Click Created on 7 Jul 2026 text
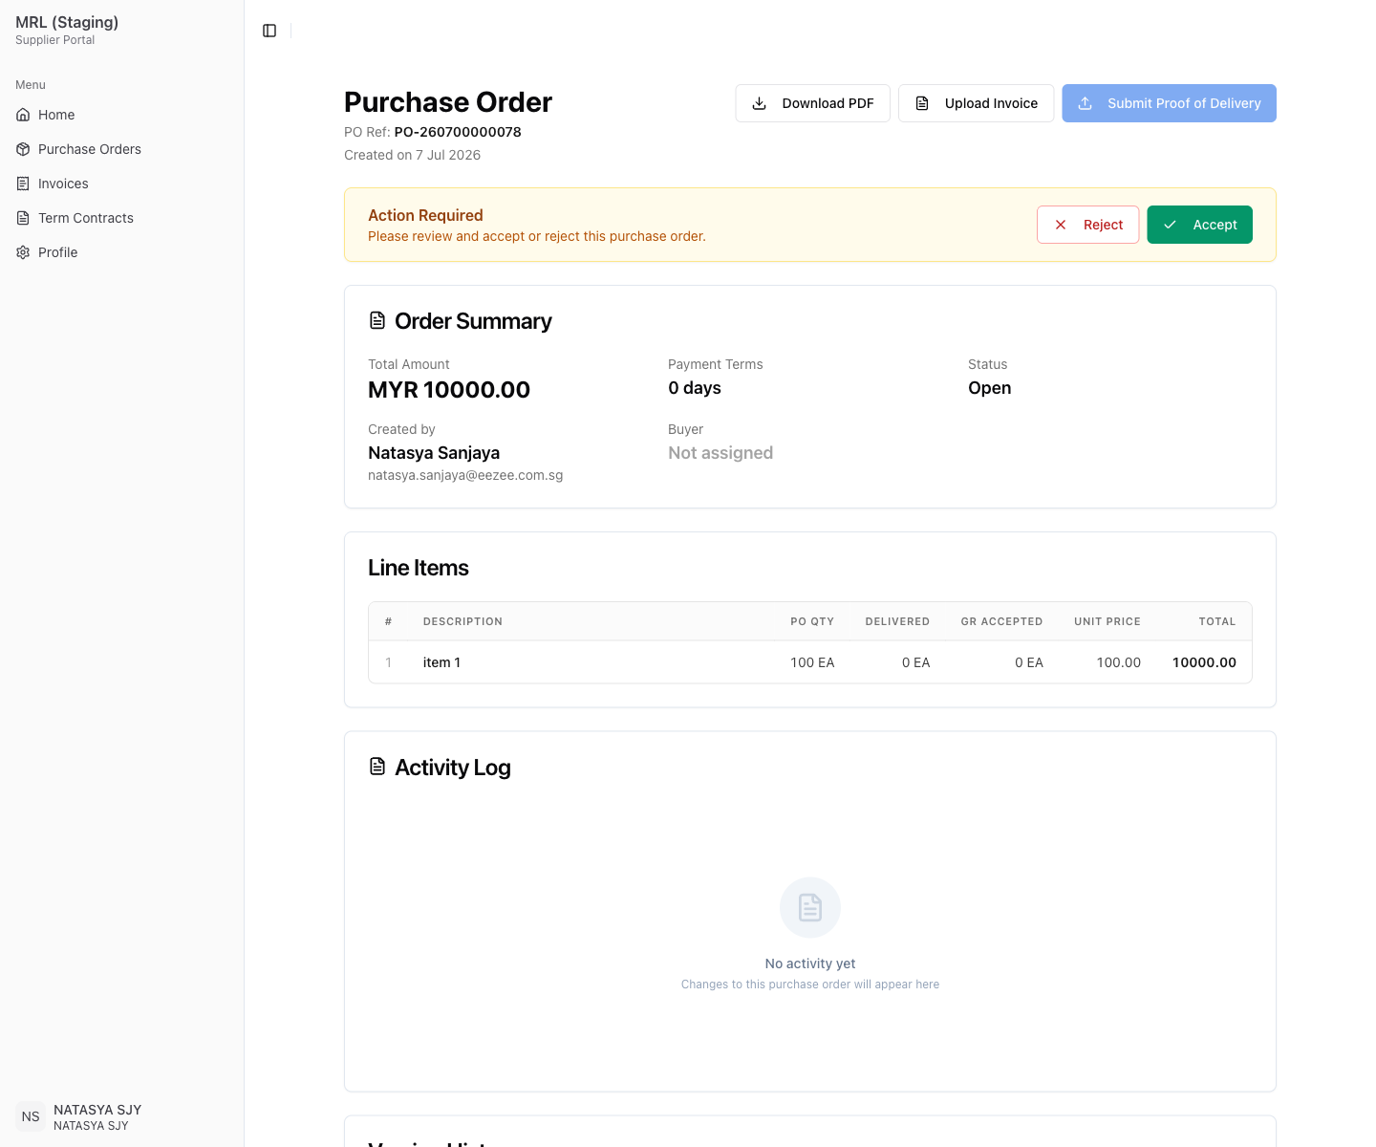Image resolution: width=1376 pixels, height=1147 pixels. click(412, 155)
